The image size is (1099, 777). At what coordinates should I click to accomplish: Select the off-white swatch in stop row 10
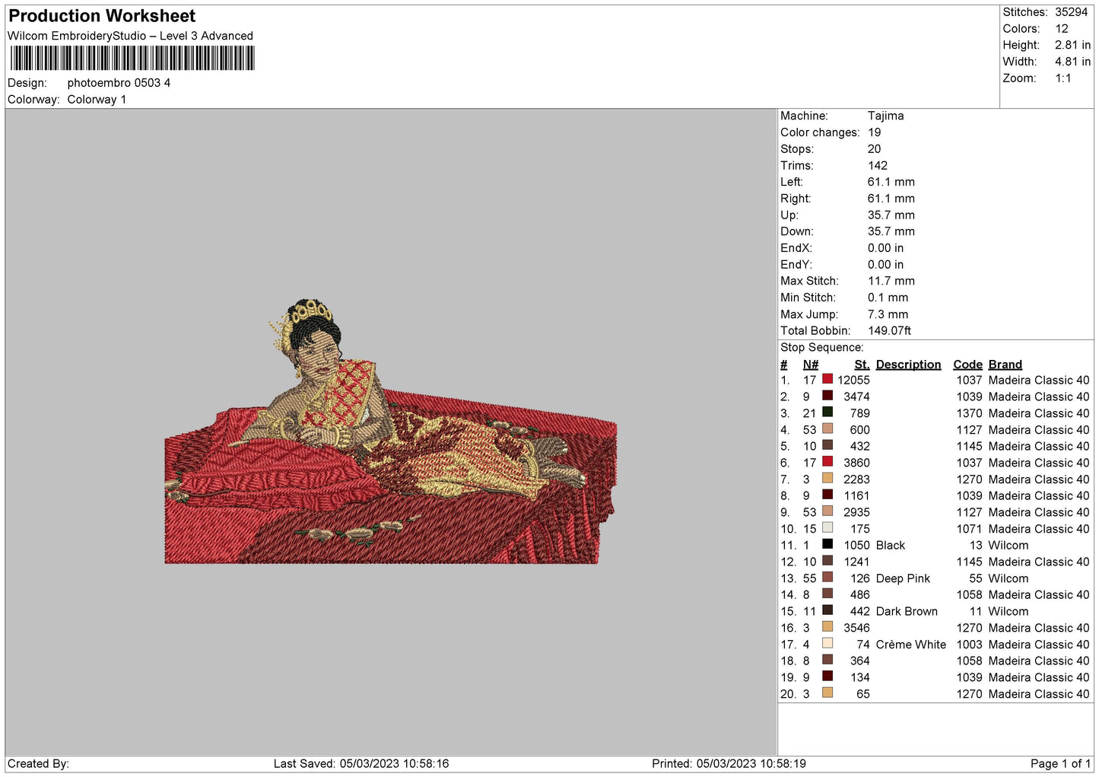point(827,527)
